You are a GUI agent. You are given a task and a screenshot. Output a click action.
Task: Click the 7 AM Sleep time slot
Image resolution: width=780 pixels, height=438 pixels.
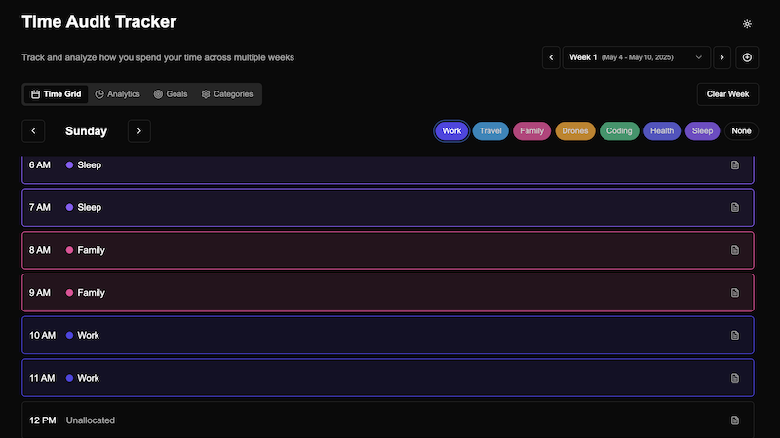click(388, 207)
